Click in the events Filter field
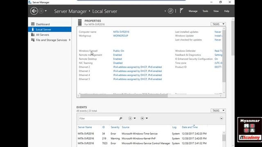This screenshot has height=147, width=262. (99, 118)
